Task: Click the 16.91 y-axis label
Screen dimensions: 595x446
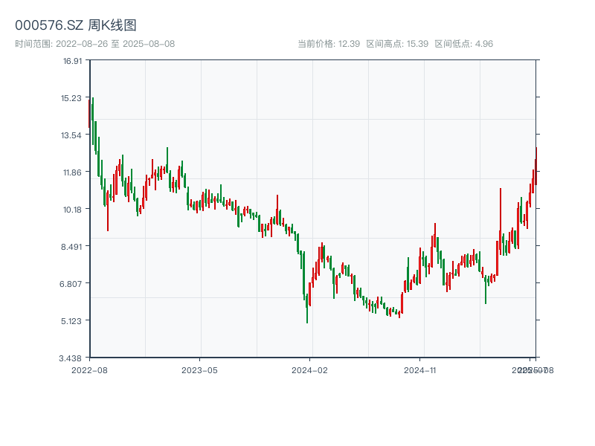Action: (72, 61)
